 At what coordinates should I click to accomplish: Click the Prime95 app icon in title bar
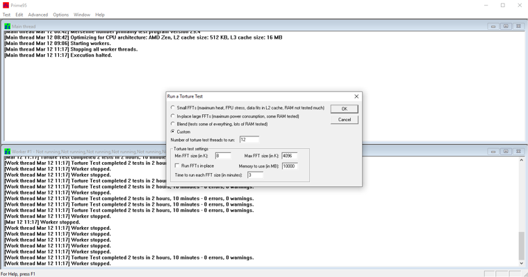click(6, 6)
